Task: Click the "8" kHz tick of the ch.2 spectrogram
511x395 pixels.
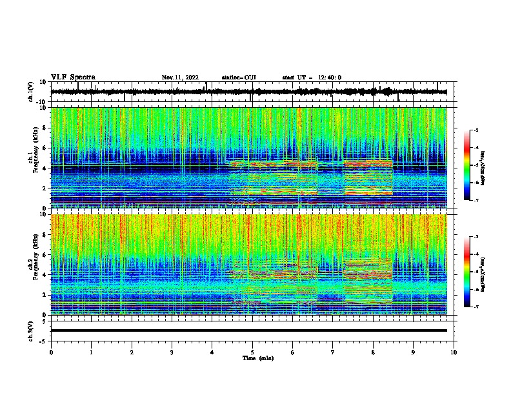Action: click(x=45, y=235)
